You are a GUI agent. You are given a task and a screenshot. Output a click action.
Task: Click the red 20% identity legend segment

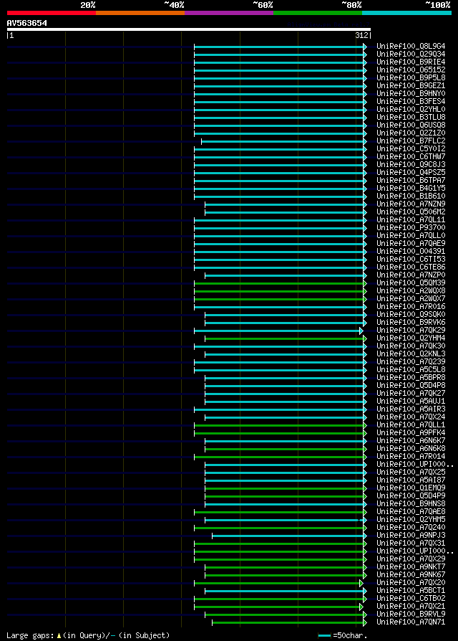click(52, 13)
